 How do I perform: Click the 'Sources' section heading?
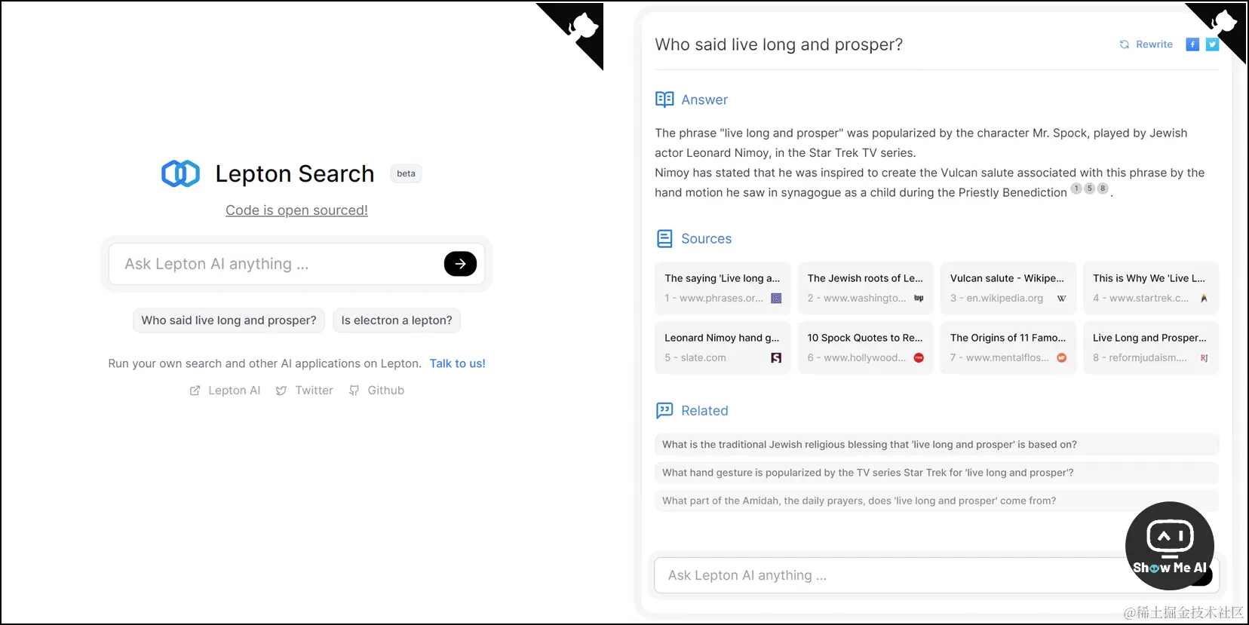[707, 239]
